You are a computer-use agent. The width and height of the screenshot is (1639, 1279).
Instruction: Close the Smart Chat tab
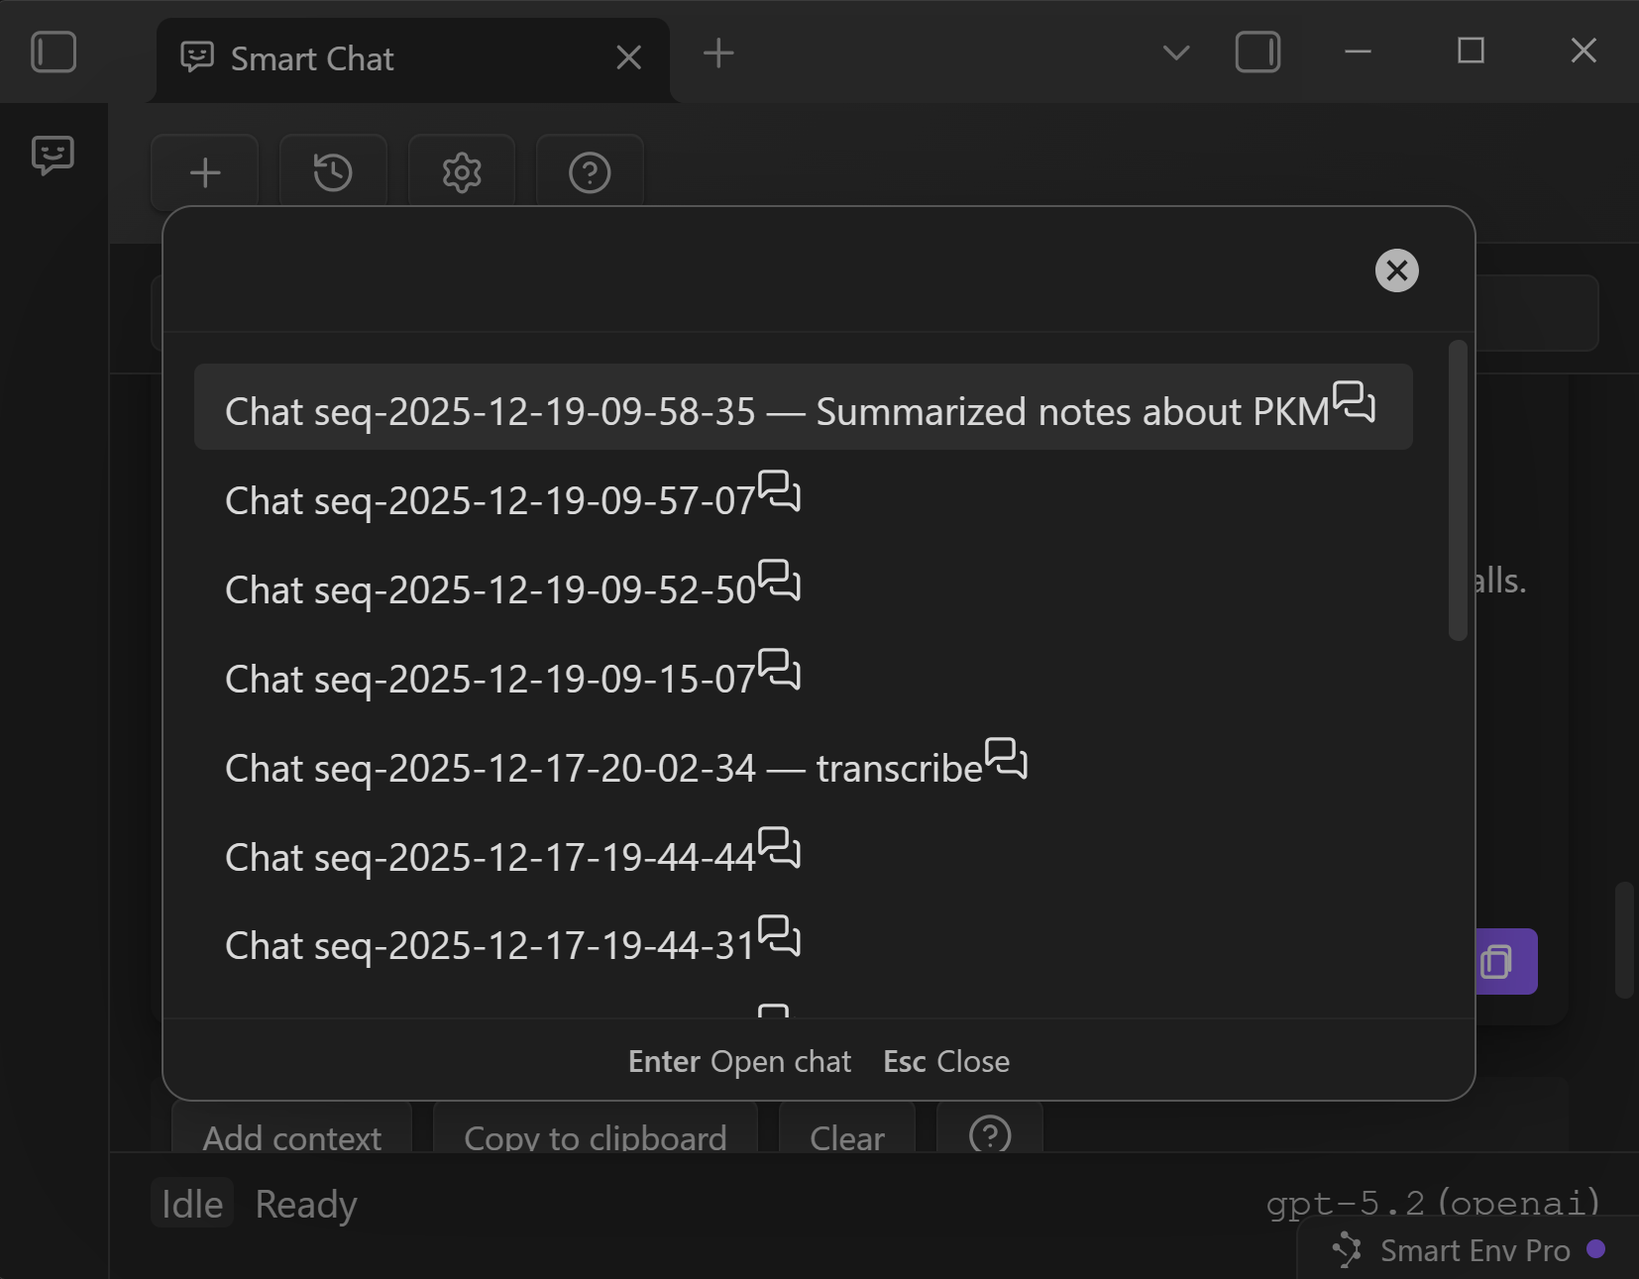[x=629, y=57]
